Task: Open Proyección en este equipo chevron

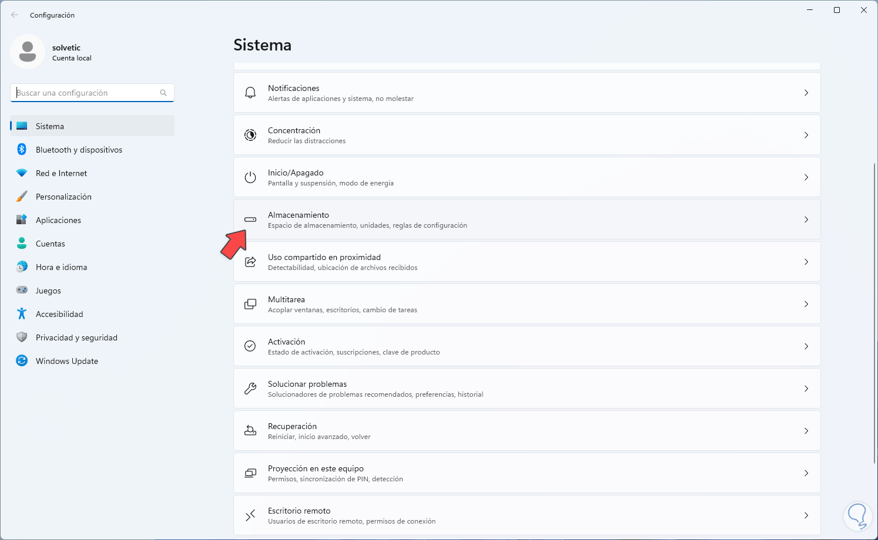Action: pyautogui.click(x=806, y=473)
